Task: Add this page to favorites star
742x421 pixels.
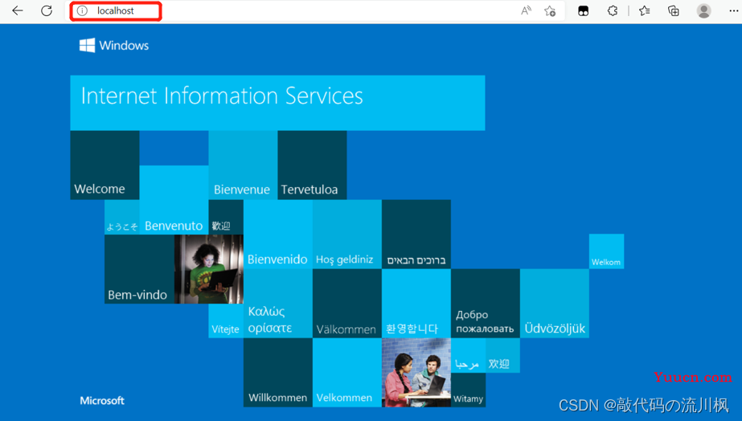Action: 549,10
